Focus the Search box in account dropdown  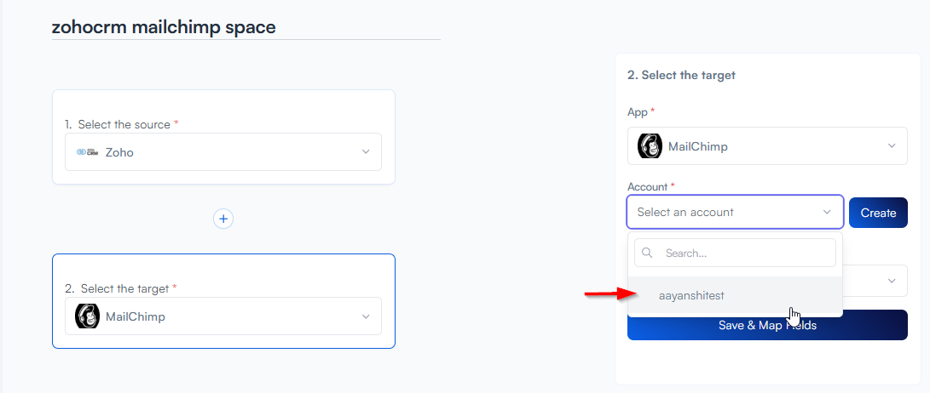pyautogui.click(x=746, y=253)
